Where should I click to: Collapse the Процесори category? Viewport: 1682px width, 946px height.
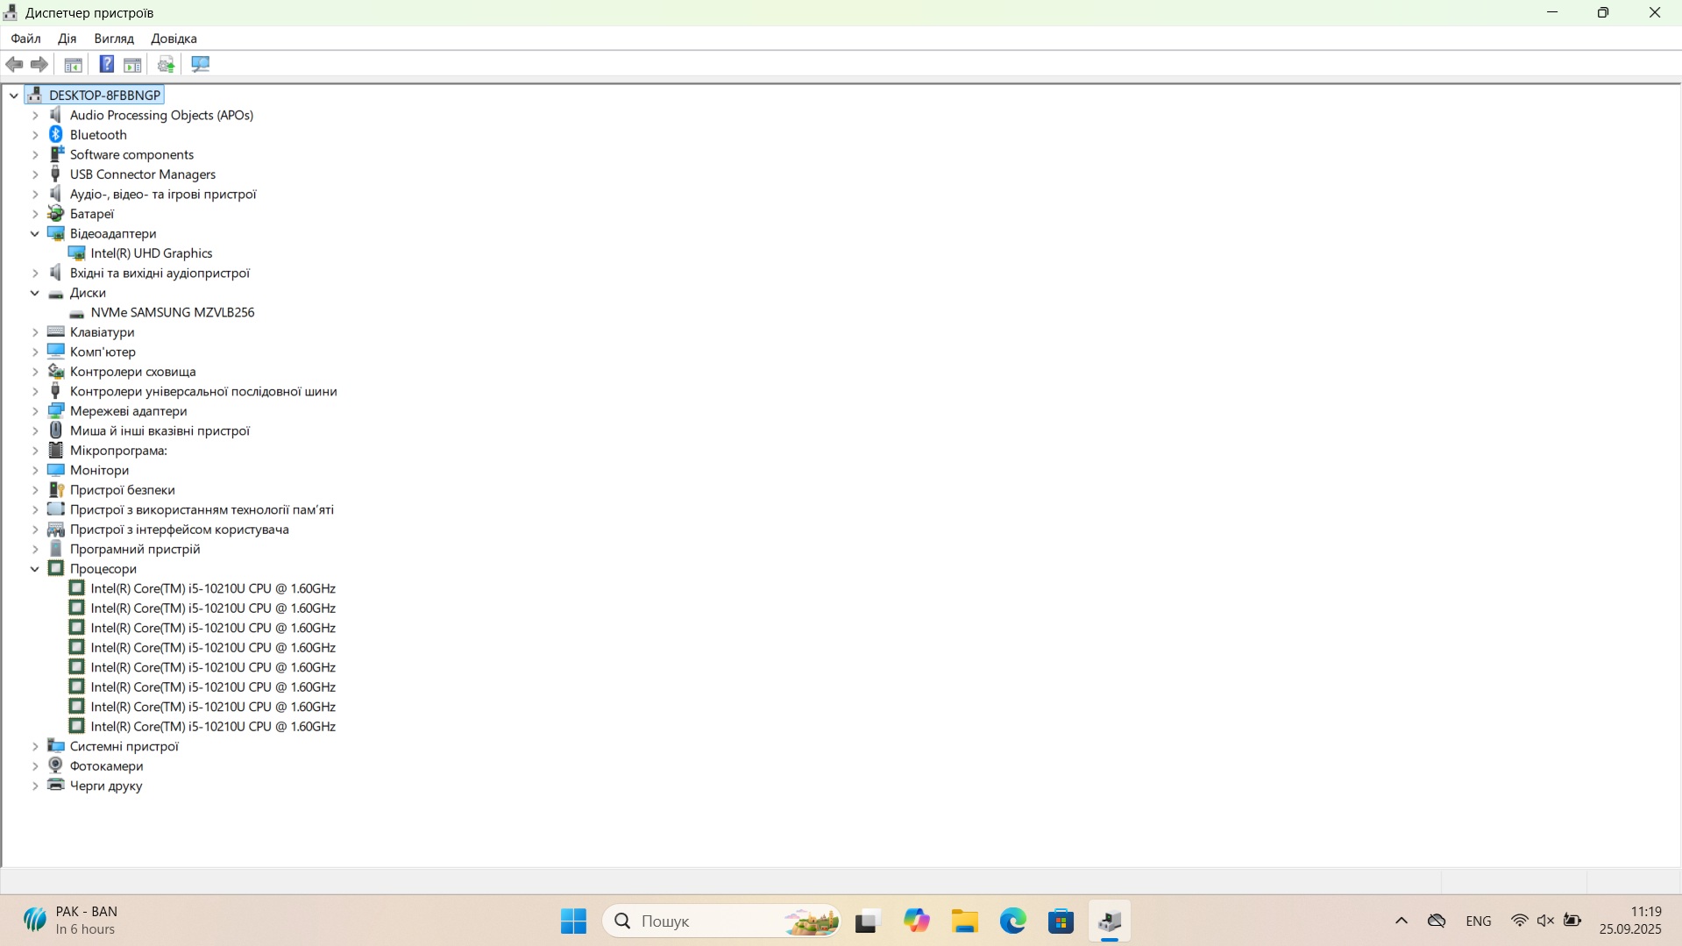click(x=35, y=569)
